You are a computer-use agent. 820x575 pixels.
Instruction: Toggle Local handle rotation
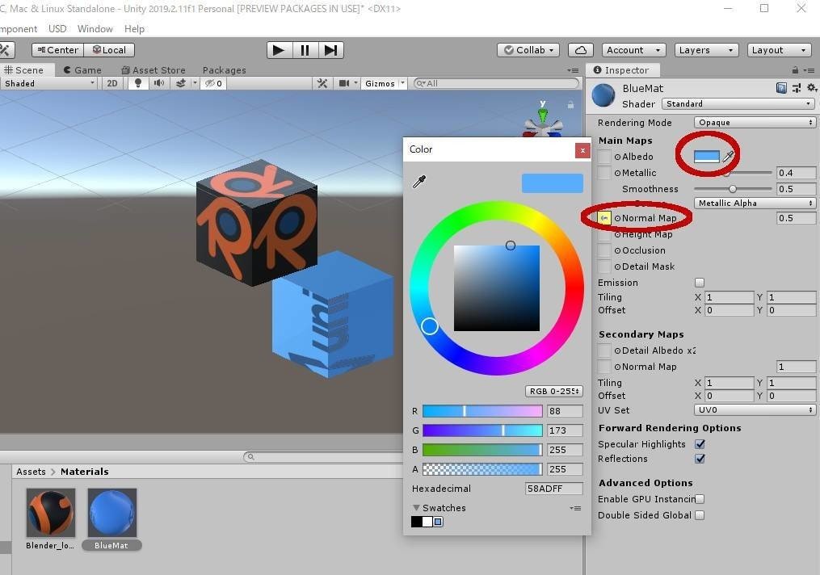click(109, 50)
